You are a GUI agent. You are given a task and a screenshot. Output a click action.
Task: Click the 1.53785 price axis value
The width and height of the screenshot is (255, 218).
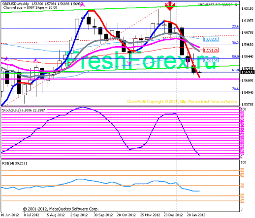248,105
